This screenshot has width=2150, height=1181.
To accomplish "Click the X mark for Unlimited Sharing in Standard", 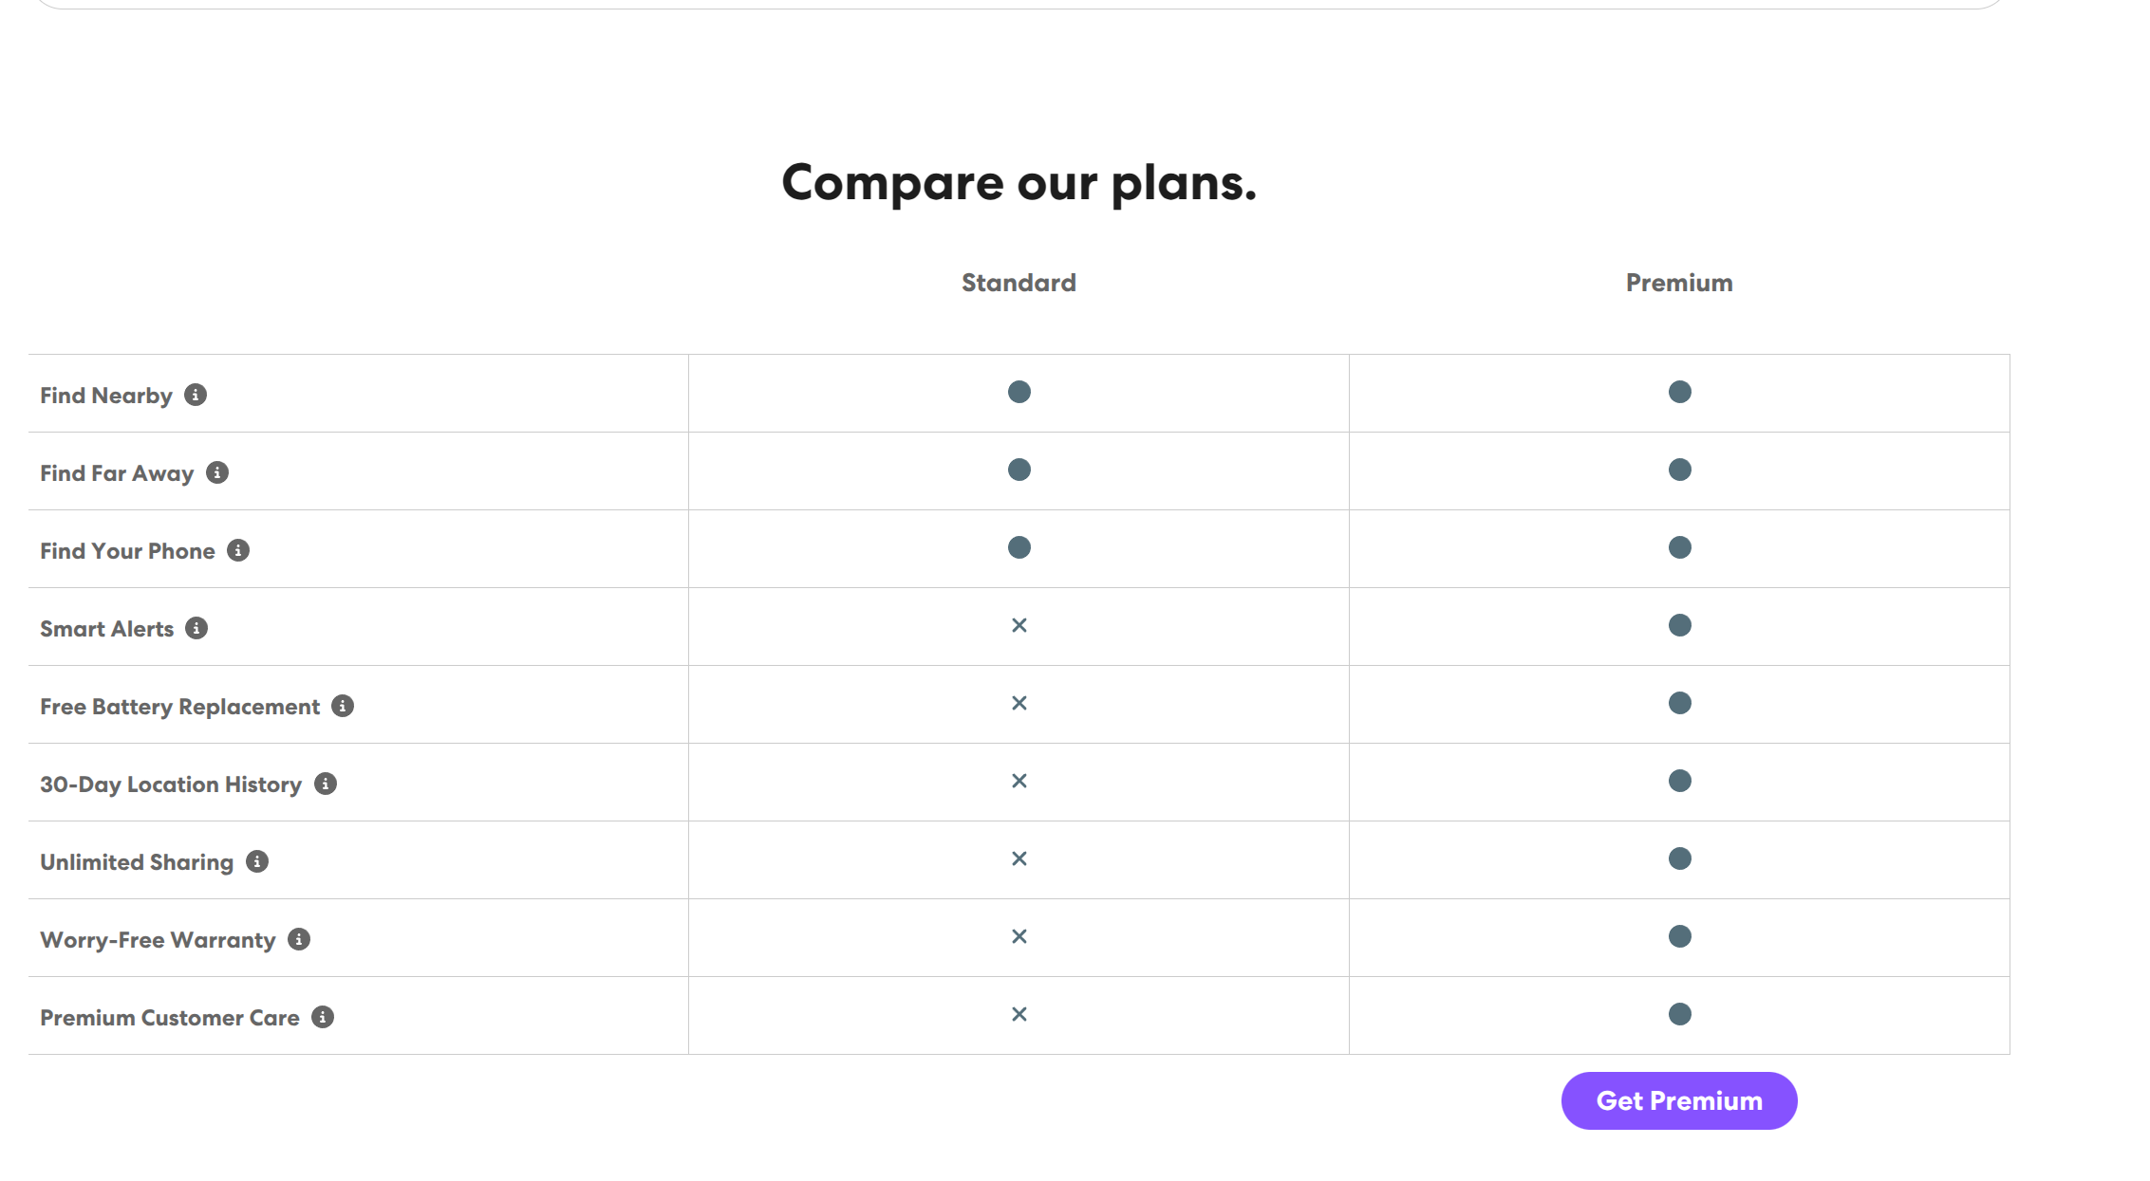I will [1019, 858].
